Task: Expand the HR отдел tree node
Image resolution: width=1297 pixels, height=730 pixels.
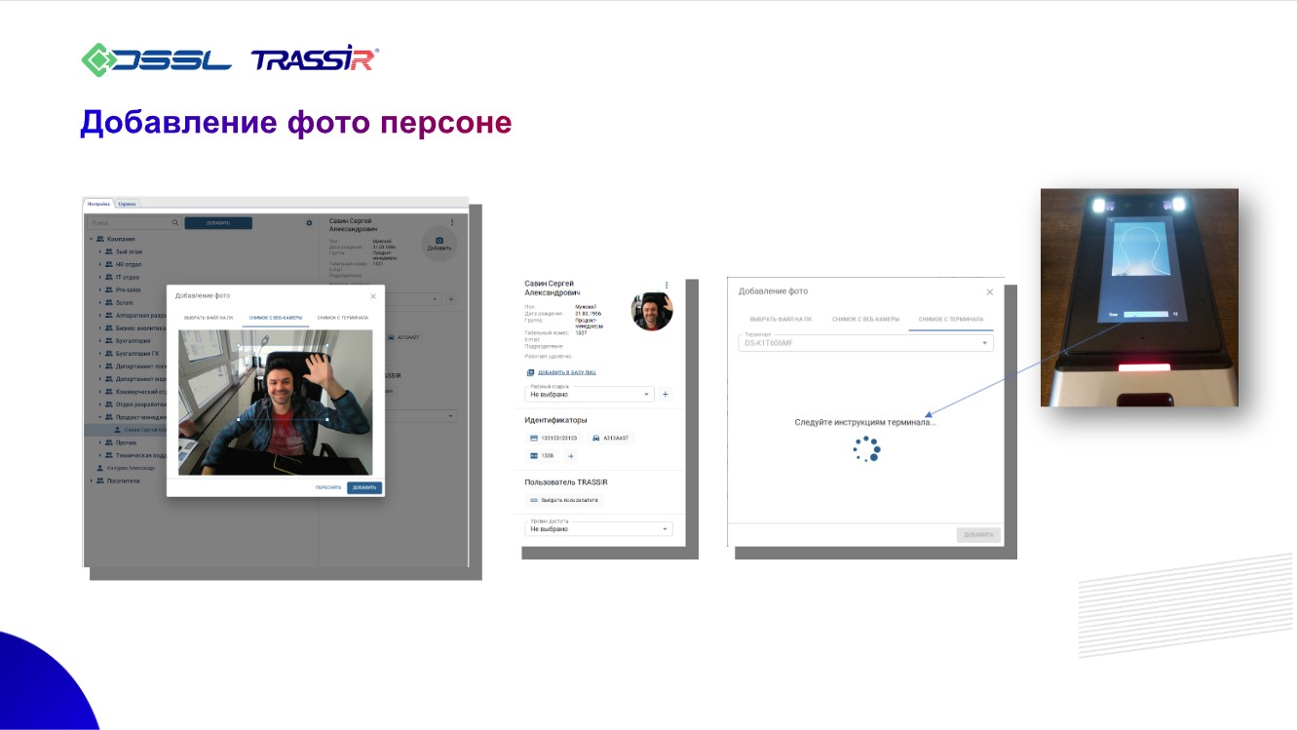Action: [99, 264]
